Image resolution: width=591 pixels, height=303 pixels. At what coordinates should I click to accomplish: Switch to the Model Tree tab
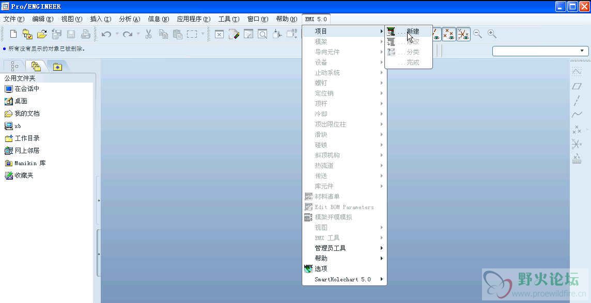(x=14, y=66)
